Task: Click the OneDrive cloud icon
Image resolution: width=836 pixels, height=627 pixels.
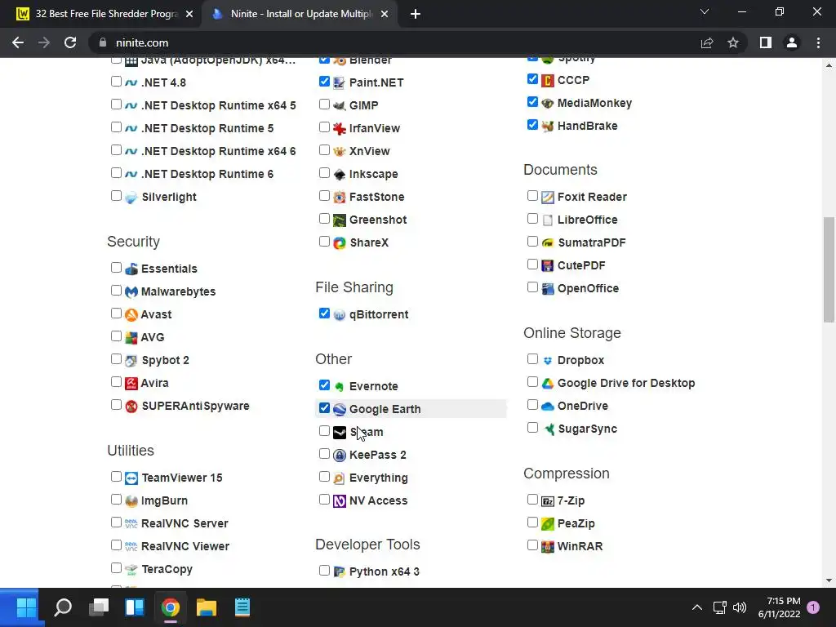Action: pos(548,407)
